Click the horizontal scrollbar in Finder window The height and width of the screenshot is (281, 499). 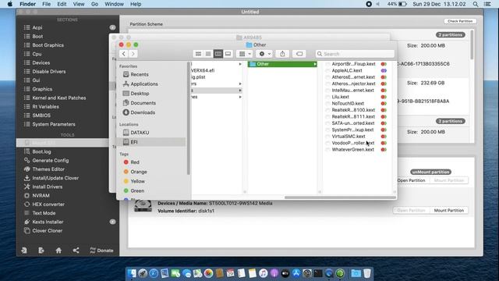pyautogui.click(x=341, y=197)
